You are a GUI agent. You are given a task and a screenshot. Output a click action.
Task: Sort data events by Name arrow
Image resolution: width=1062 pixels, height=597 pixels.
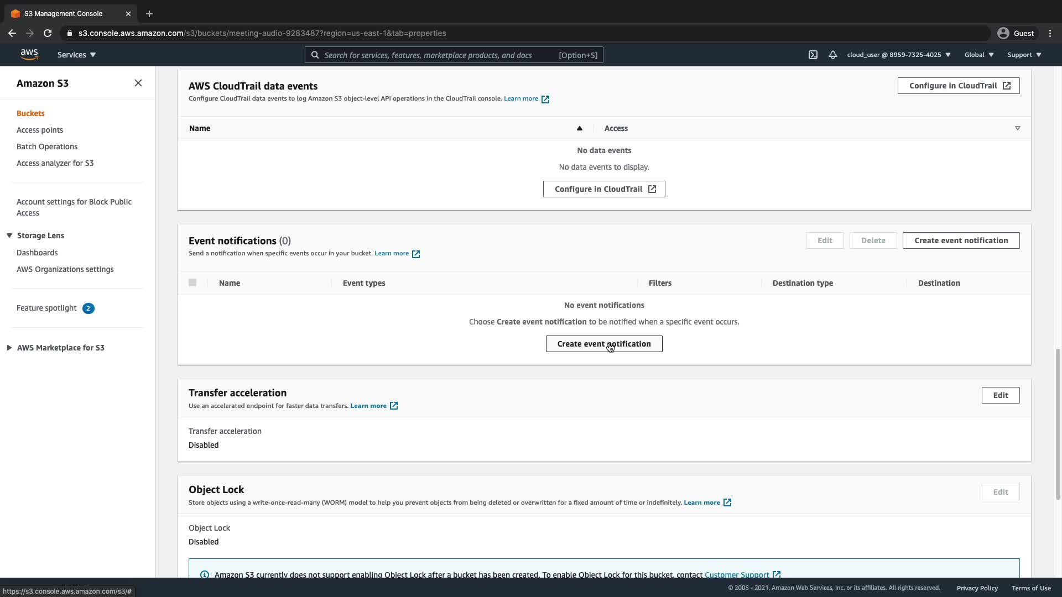[579, 128]
